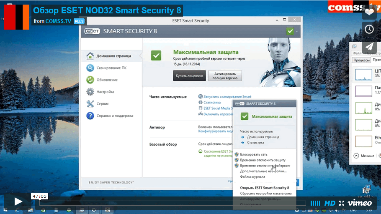Click the 'Купить лицензию' button
The width and height of the screenshot is (381, 214).
point(189,76)
